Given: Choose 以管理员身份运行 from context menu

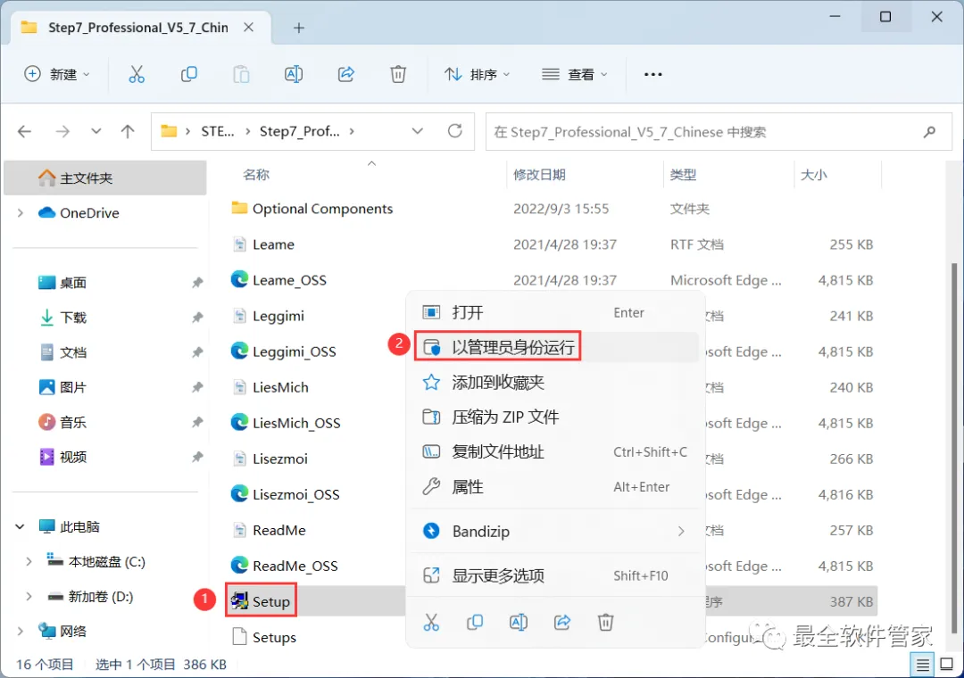Looking at the screenshot, I should (x=555, y=347).
